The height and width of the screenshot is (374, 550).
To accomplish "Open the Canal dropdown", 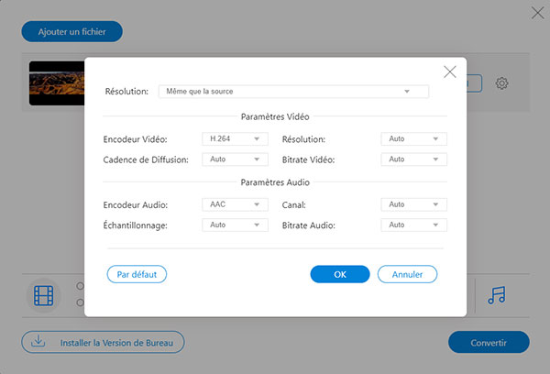I will pos(413,204).
